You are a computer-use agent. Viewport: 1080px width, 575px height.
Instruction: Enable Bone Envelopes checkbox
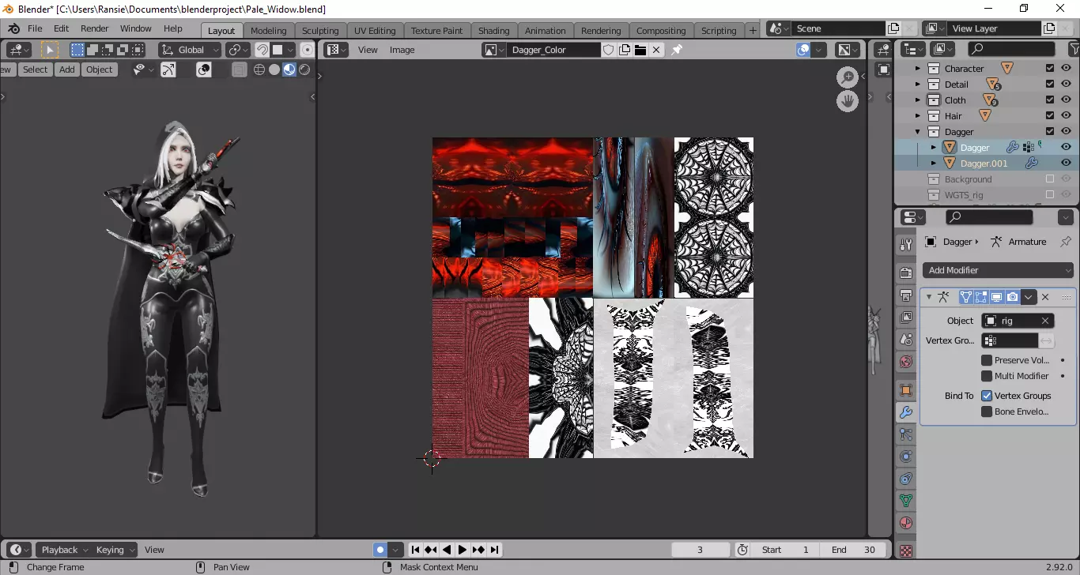pyautogui.click(x=987, y=412)
